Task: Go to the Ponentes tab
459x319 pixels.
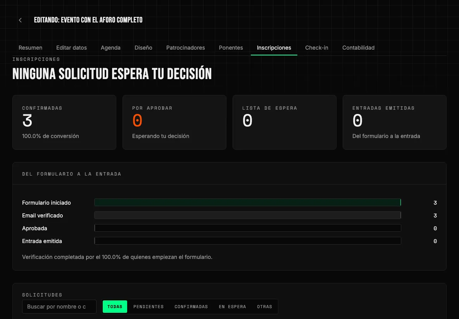Action: pos(231,48)
